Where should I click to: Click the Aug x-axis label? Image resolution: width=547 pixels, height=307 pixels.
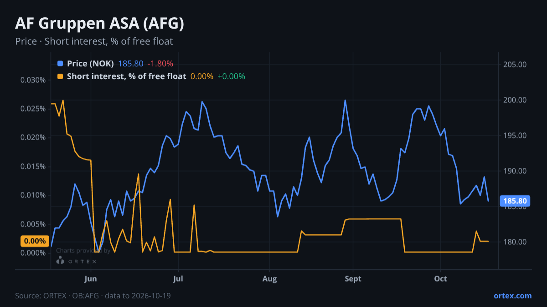(270, 279)
